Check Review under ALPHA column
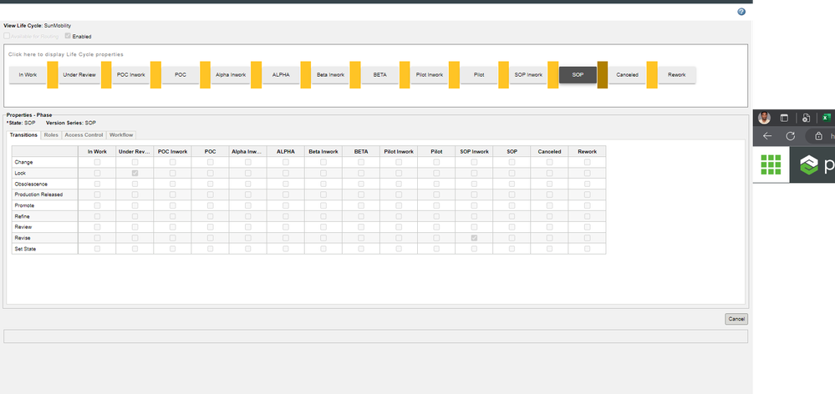 285,227
